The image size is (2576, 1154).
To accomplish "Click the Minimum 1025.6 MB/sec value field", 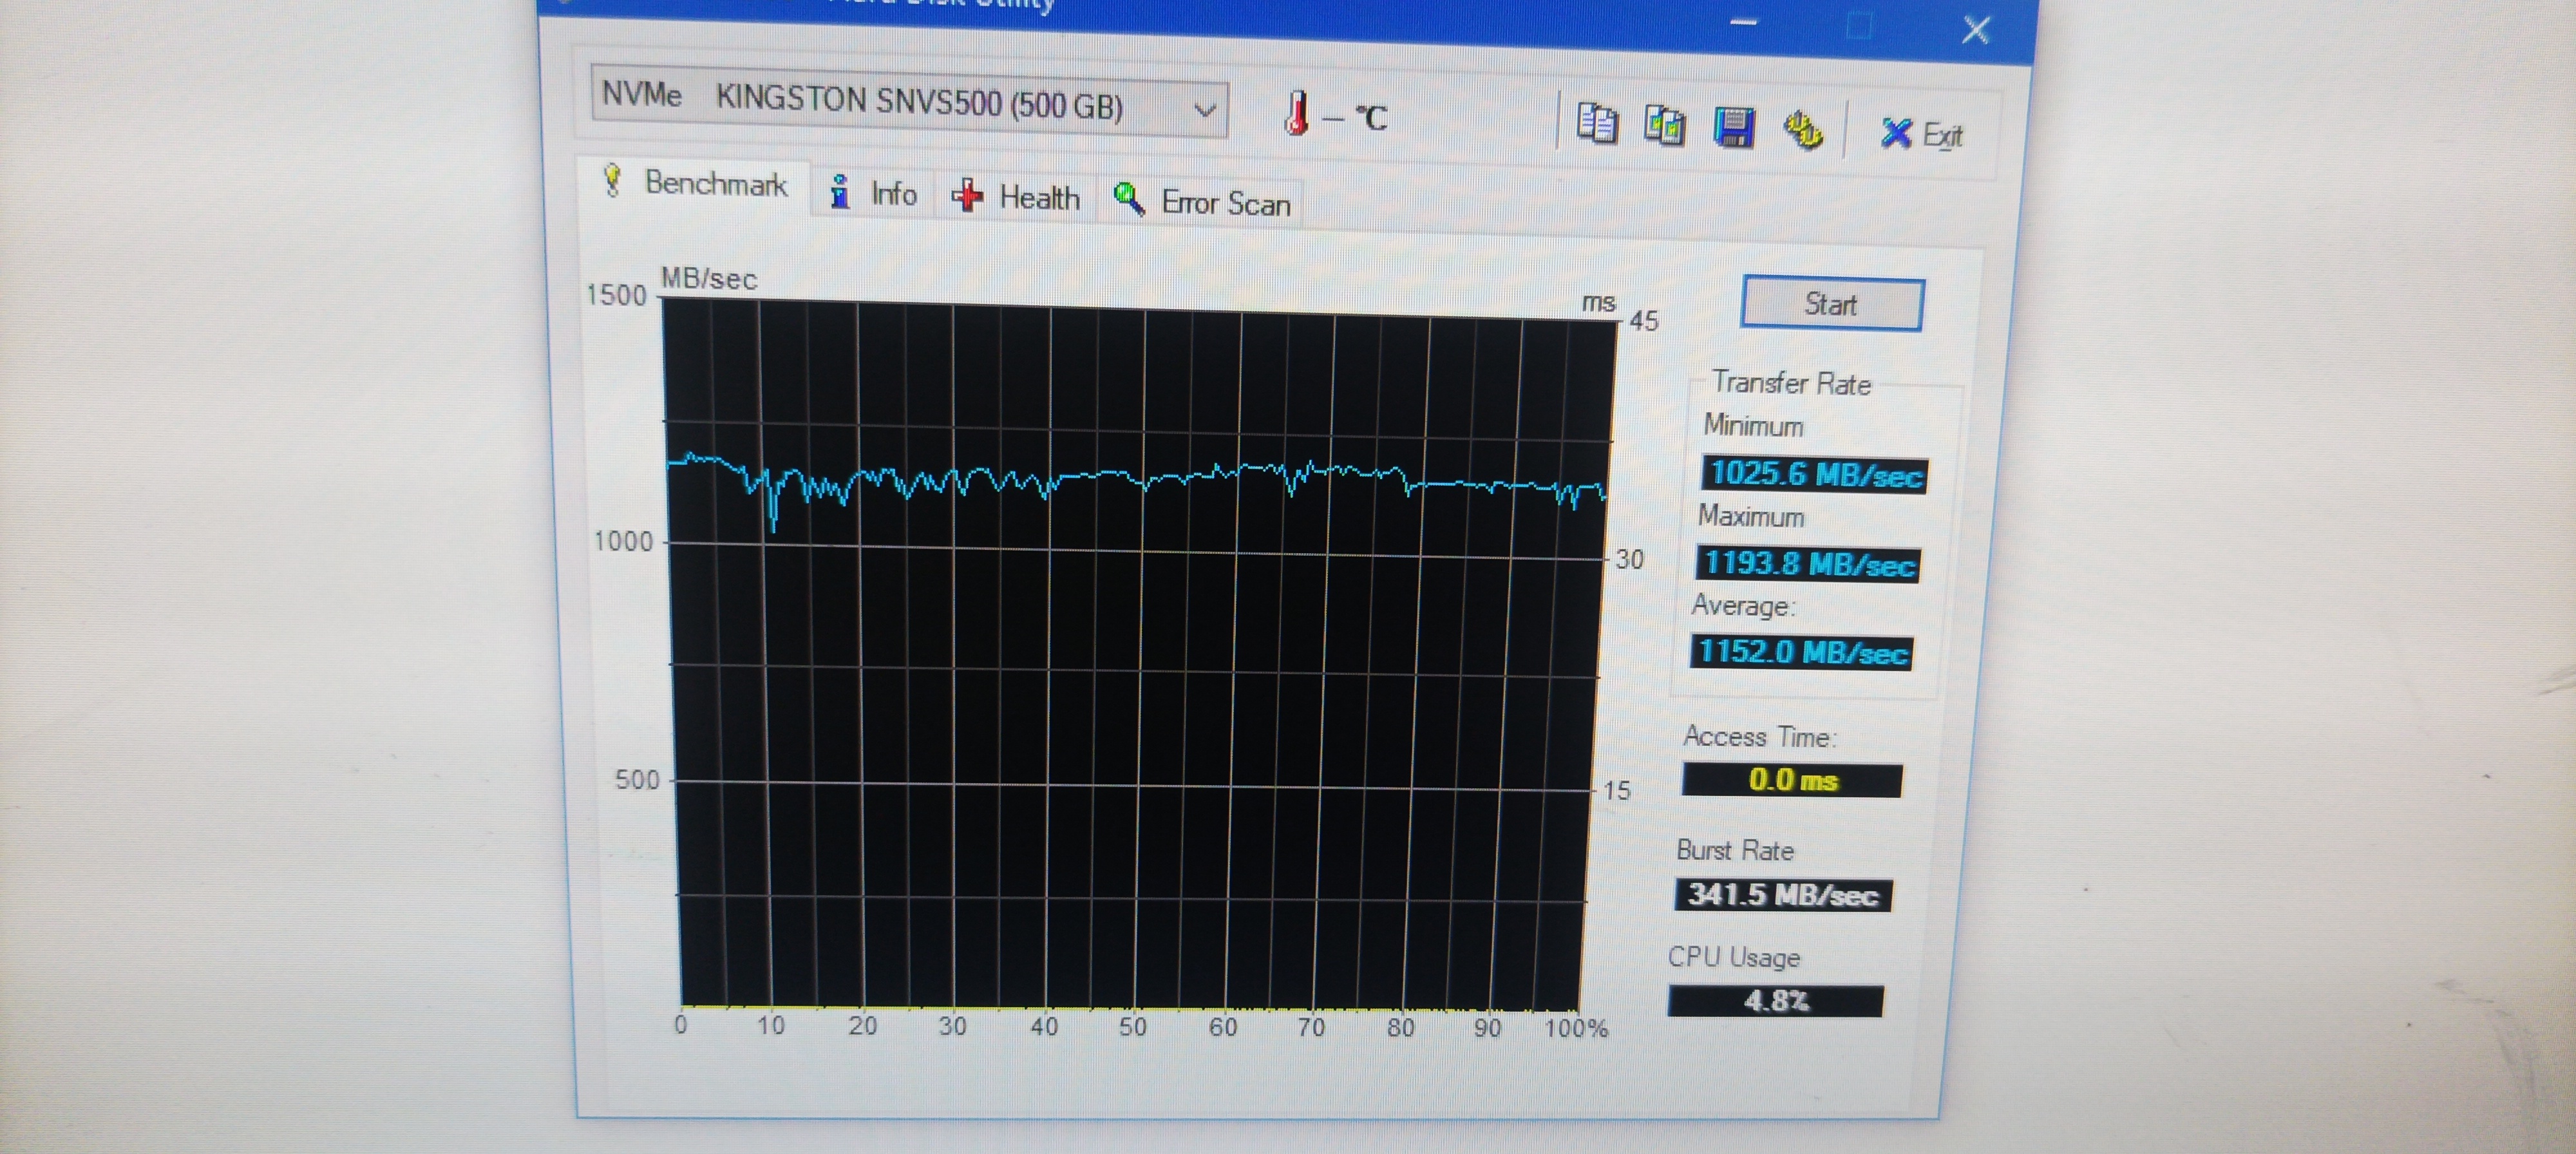I will click(x=1814, y=474).
